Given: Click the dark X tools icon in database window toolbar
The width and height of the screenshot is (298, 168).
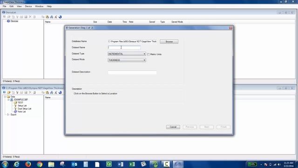Looking at the screenshot, I should point(56,92).
